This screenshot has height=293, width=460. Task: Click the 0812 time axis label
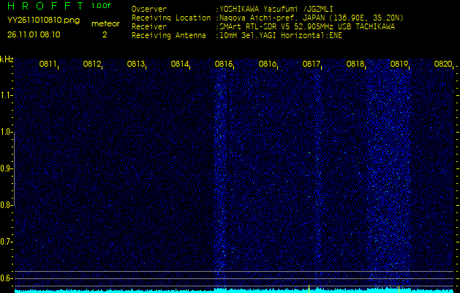click(92, 64)
